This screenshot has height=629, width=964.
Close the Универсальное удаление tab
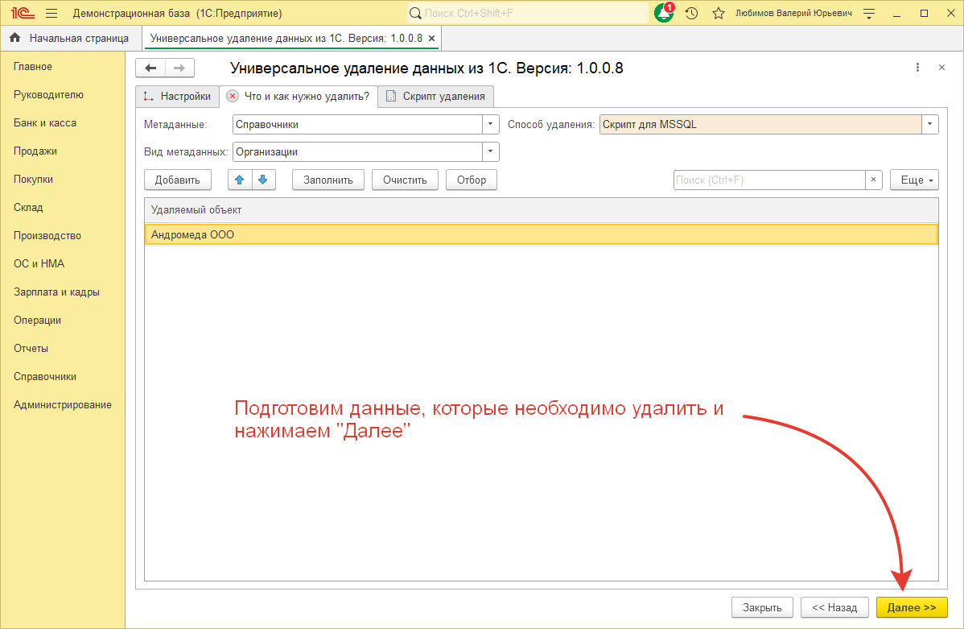[x=431, y=38]
